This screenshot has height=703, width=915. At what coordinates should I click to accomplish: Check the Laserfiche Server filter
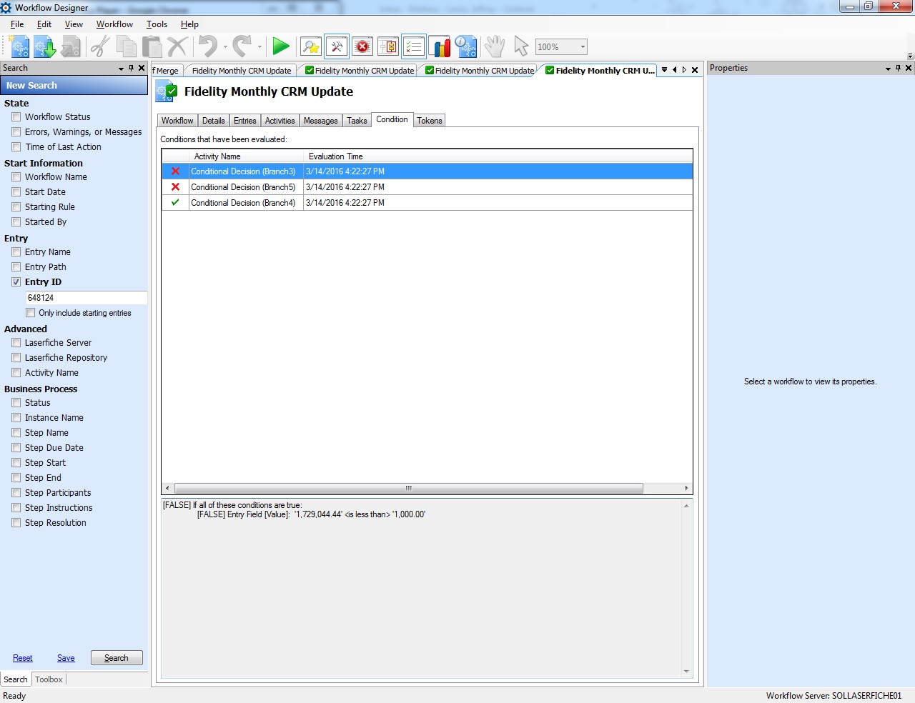[x=16, y=343]
